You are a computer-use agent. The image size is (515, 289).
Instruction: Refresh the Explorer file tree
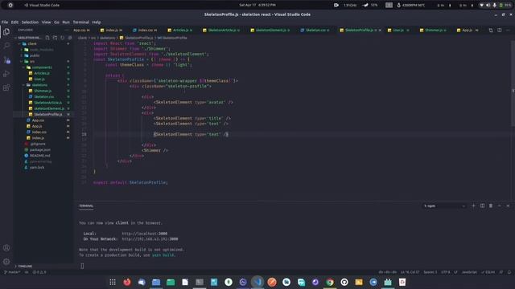[x=63, y=38]
